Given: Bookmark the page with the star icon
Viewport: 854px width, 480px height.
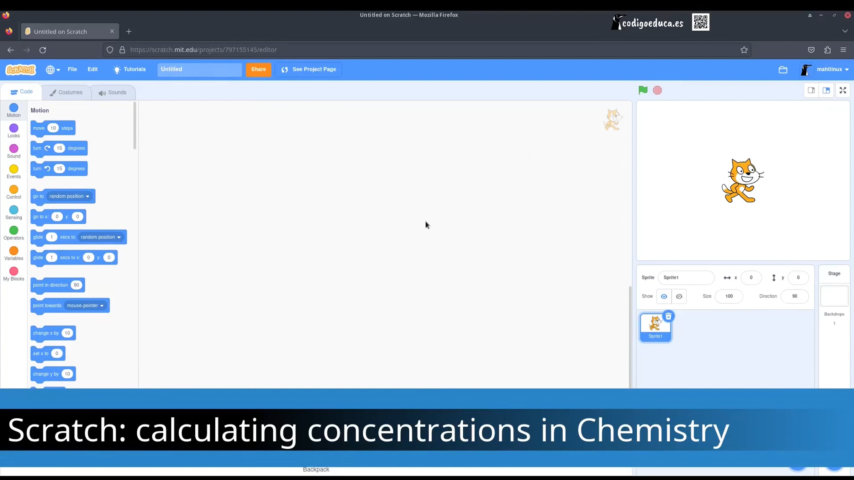Looking at the screenshot, I should [744, 50].
